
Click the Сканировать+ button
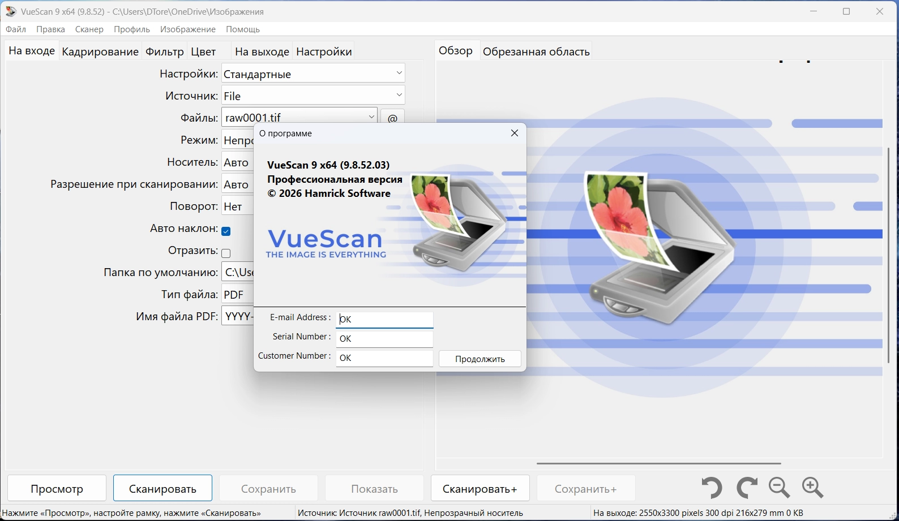coord(480,488)
